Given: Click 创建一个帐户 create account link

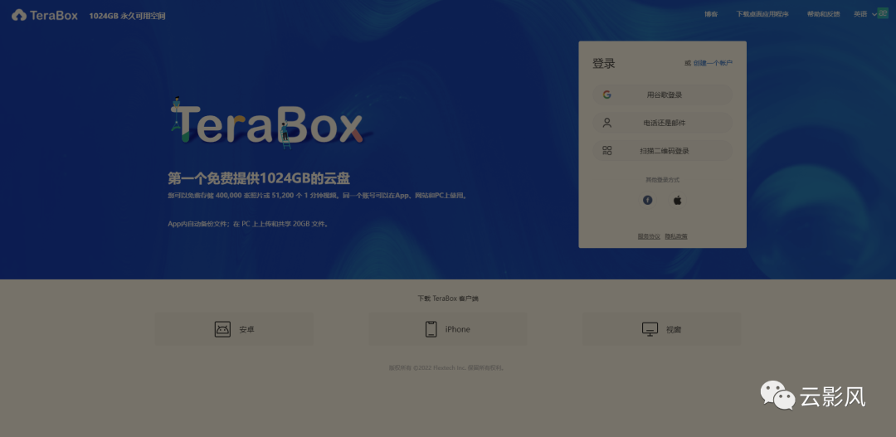Looking at the screenshot, I should click(713, 63).
